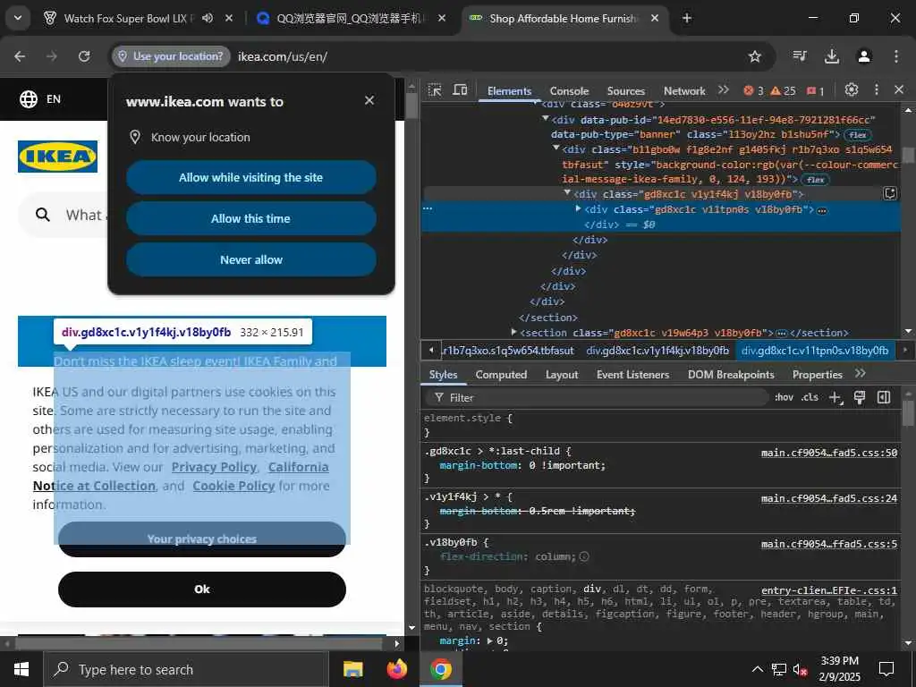
Task: Collapse div gd8xc1c v1y1f4kj node
Action: (566, 193)
